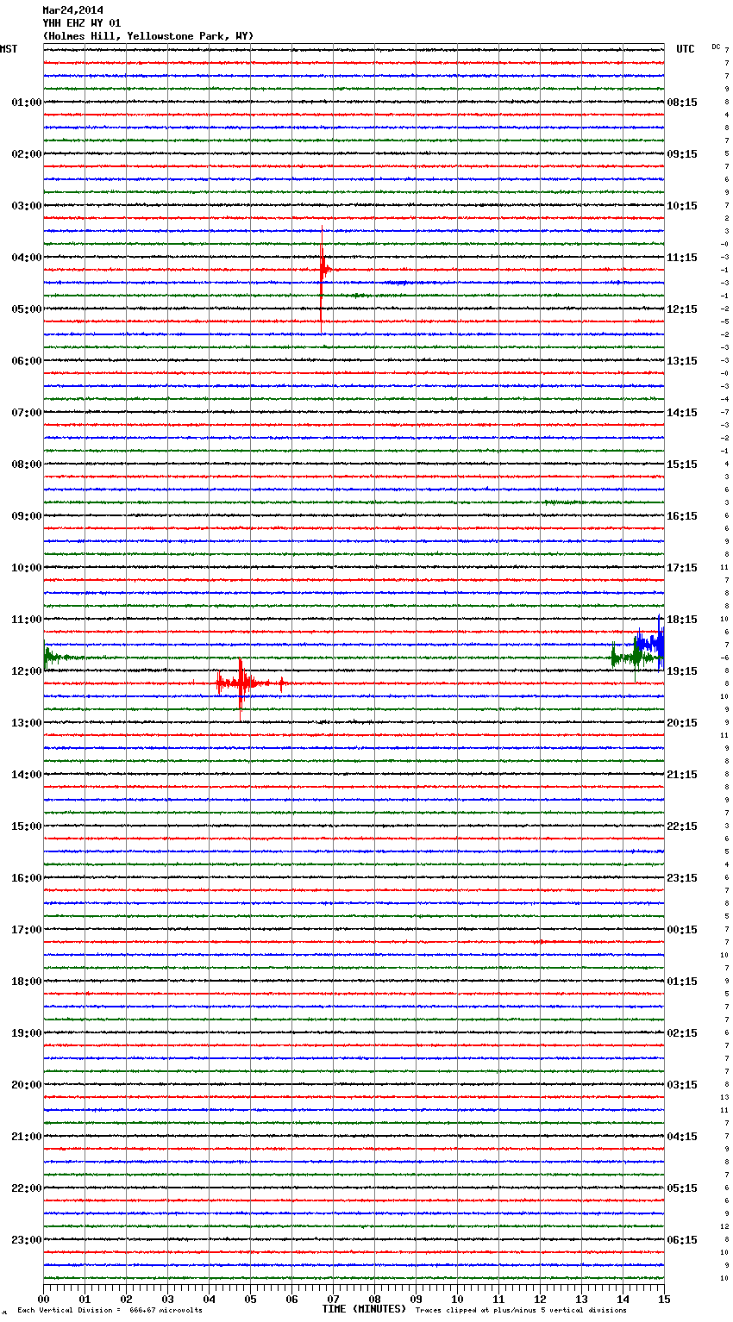Click the 18:15 UTC time label
The image size is (733, 1322).
tap(682, 620)
